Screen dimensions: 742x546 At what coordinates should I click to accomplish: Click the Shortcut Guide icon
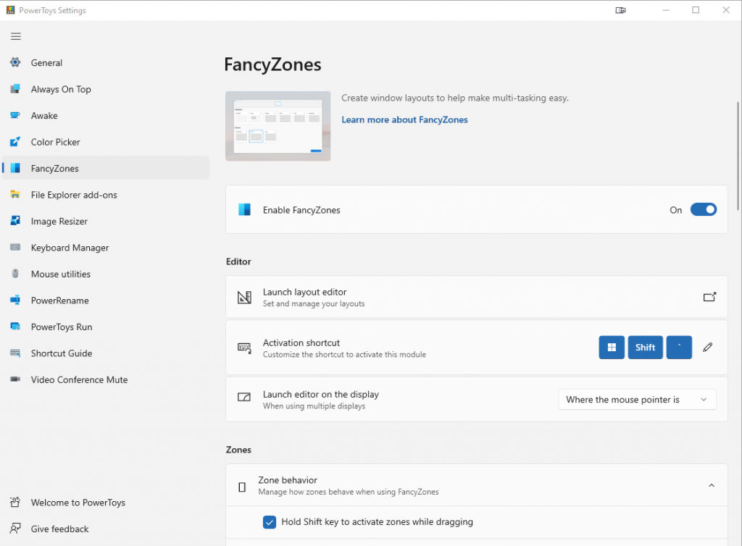[x=15, y=353]
